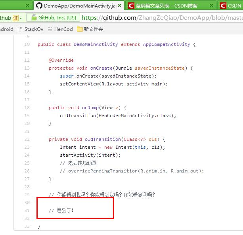Close the leftmost green tab
This screenshot has width=243, height=235.
click(28, 6)
